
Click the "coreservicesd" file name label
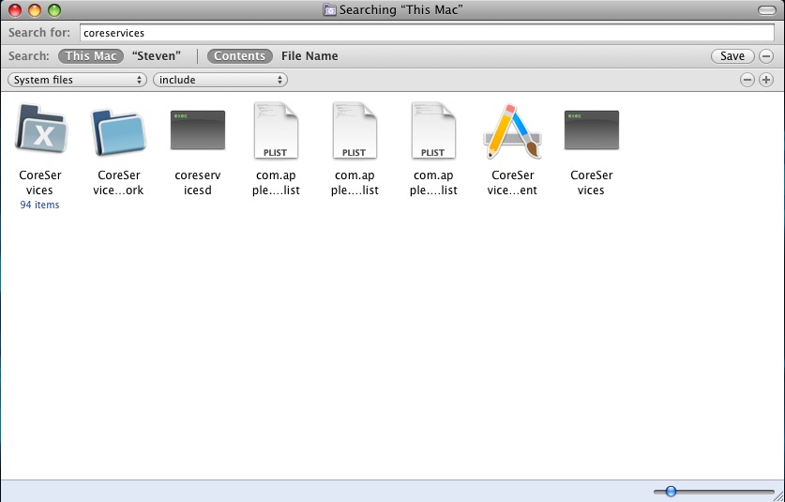(x=198, y=182)
